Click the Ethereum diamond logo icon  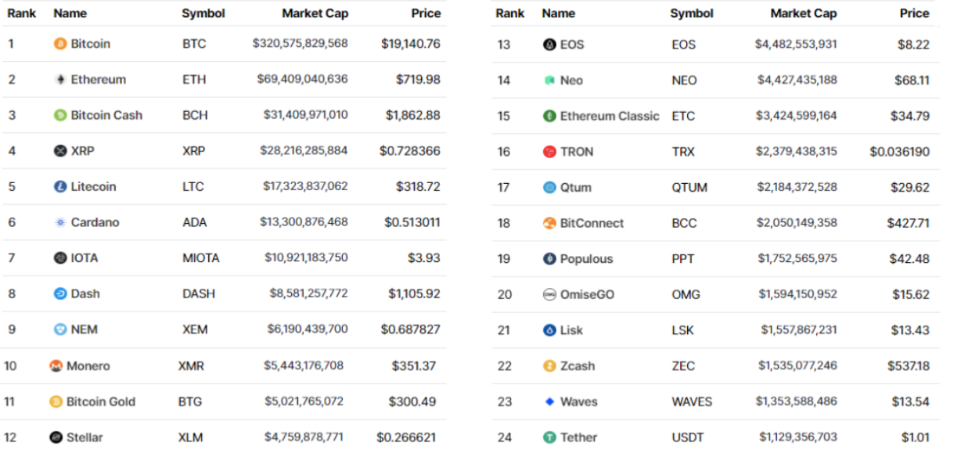[x=60, y=80]
